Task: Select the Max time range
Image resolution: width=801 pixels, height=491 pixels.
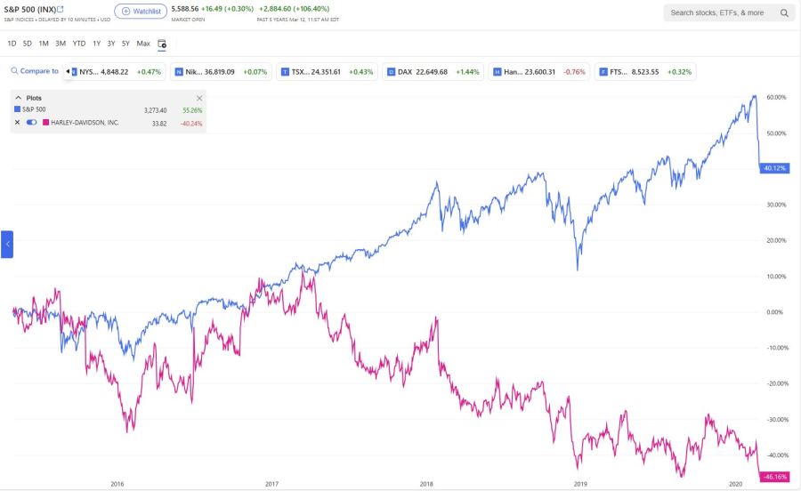Action: (143, 44)
